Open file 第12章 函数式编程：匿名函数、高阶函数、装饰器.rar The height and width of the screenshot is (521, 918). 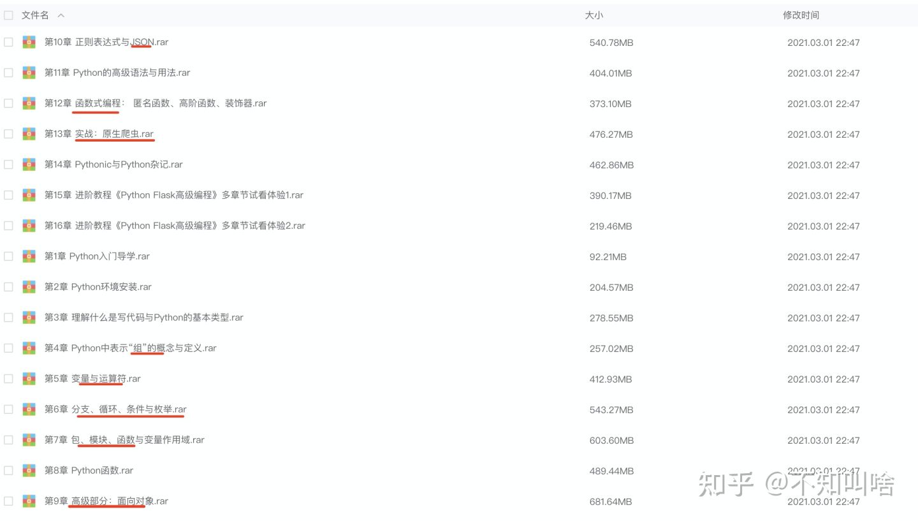[x=156, y=103]
